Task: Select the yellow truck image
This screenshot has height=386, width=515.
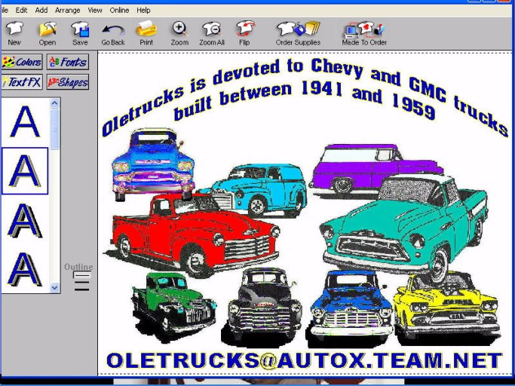Action: (x=446, y=307)
